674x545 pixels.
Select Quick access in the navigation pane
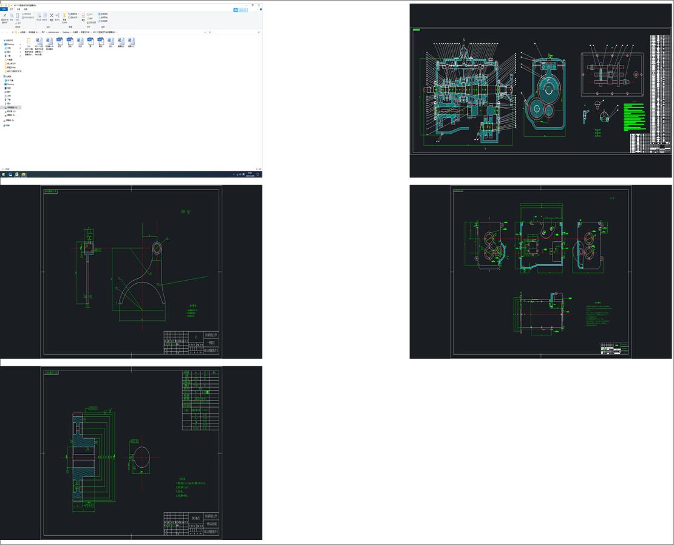(8, 41)
